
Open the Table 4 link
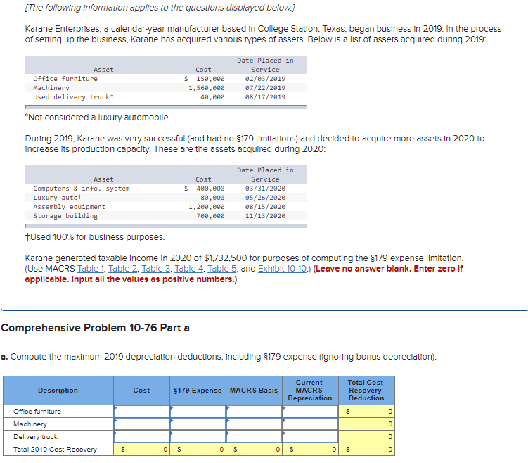[x=188, y=269]
